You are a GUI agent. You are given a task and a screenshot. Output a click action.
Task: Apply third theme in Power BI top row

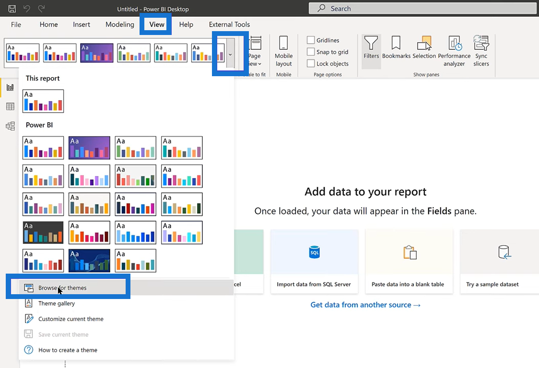pos(135,148)
